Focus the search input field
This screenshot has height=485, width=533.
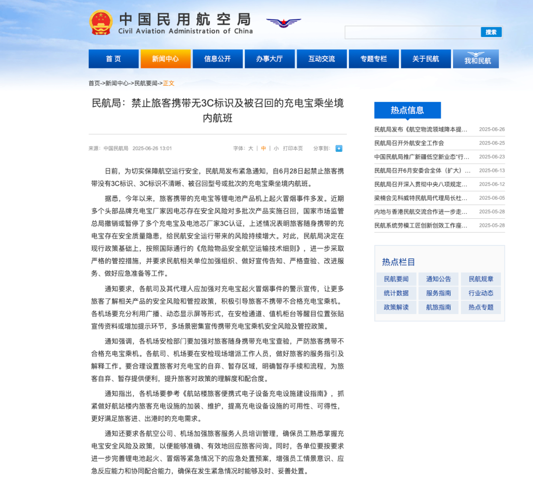click(413, 32)
